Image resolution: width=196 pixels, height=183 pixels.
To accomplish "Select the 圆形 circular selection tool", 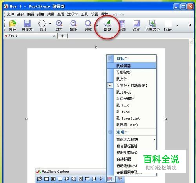I will (x=43, y=26).
